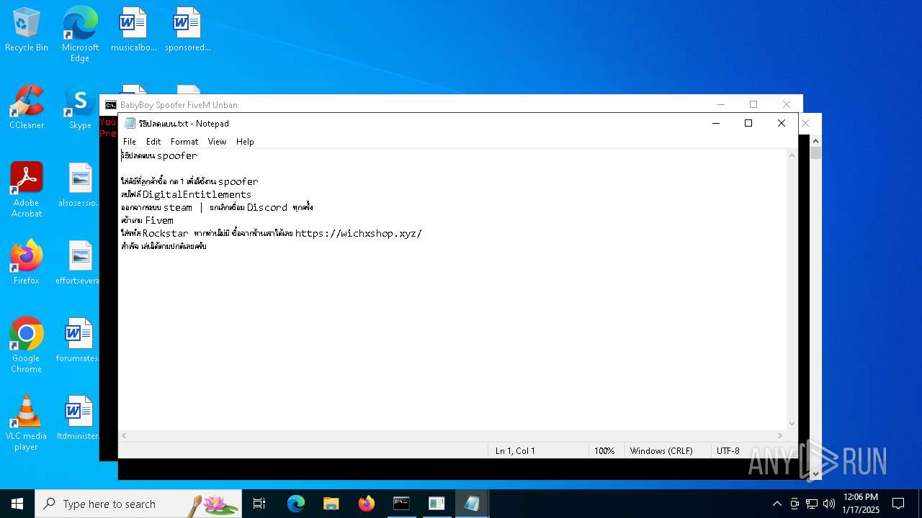The width and height of the screenshot is (922, 518).
Task: Open Task View in the taskbar
Action: click(259, 504)
